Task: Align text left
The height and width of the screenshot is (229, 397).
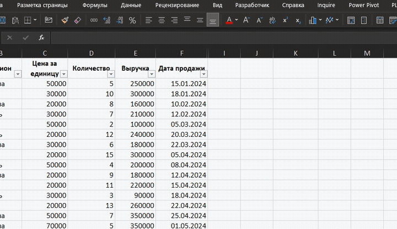Action: coord(149,20)
